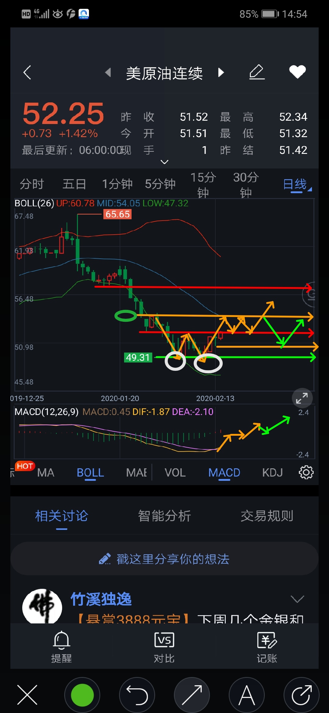The image size is (329, 713).
Task: Tap the 2020-02-13 date marker
Action: coord(215,398)
